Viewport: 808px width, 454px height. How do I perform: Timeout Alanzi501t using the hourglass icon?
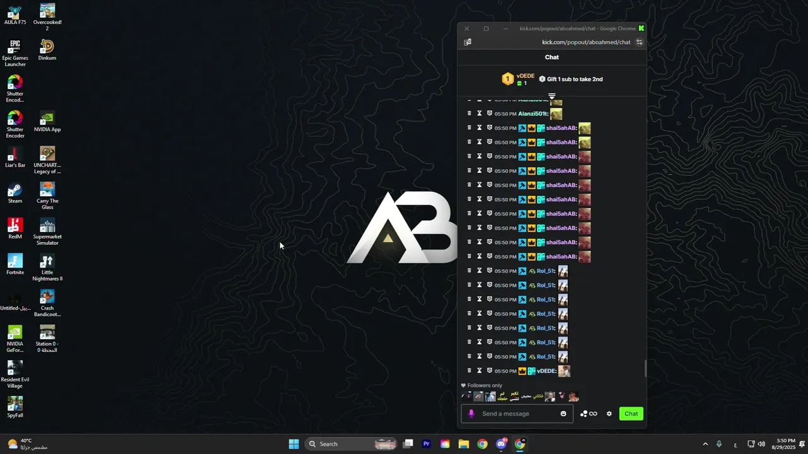479,113
